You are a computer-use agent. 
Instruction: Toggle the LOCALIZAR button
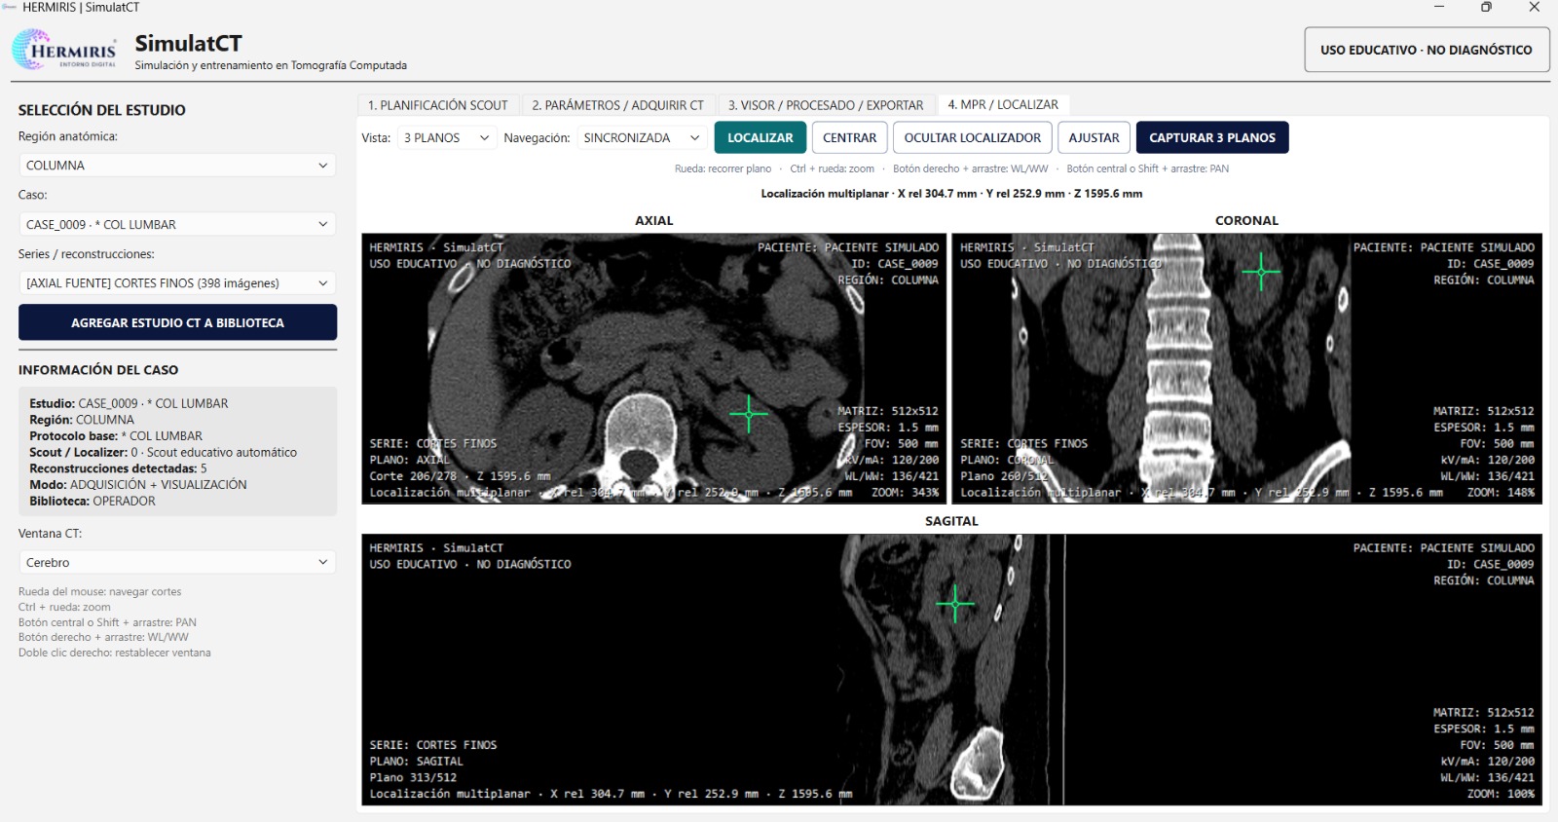(x=760, y=138)
